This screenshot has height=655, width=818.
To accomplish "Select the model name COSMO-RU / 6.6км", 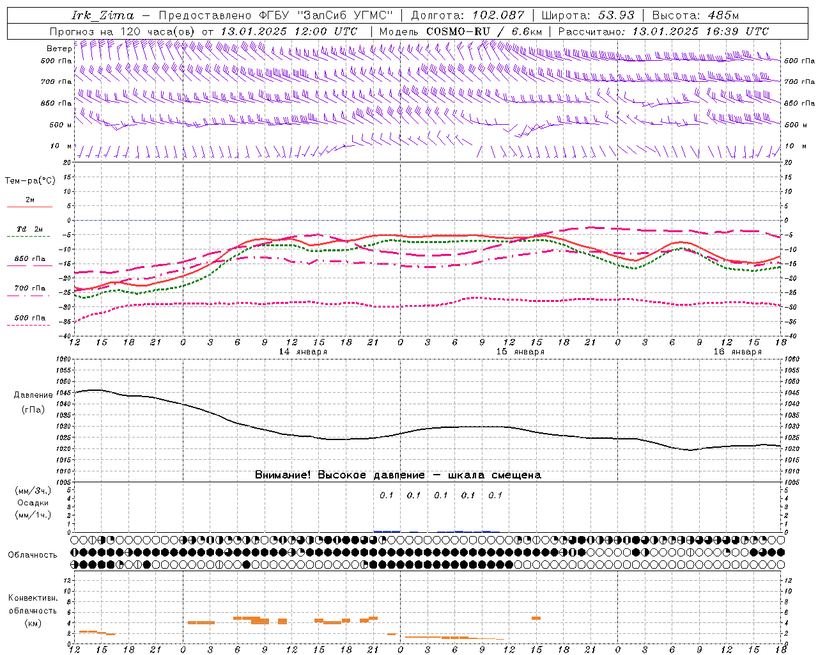I will [484, 31].
